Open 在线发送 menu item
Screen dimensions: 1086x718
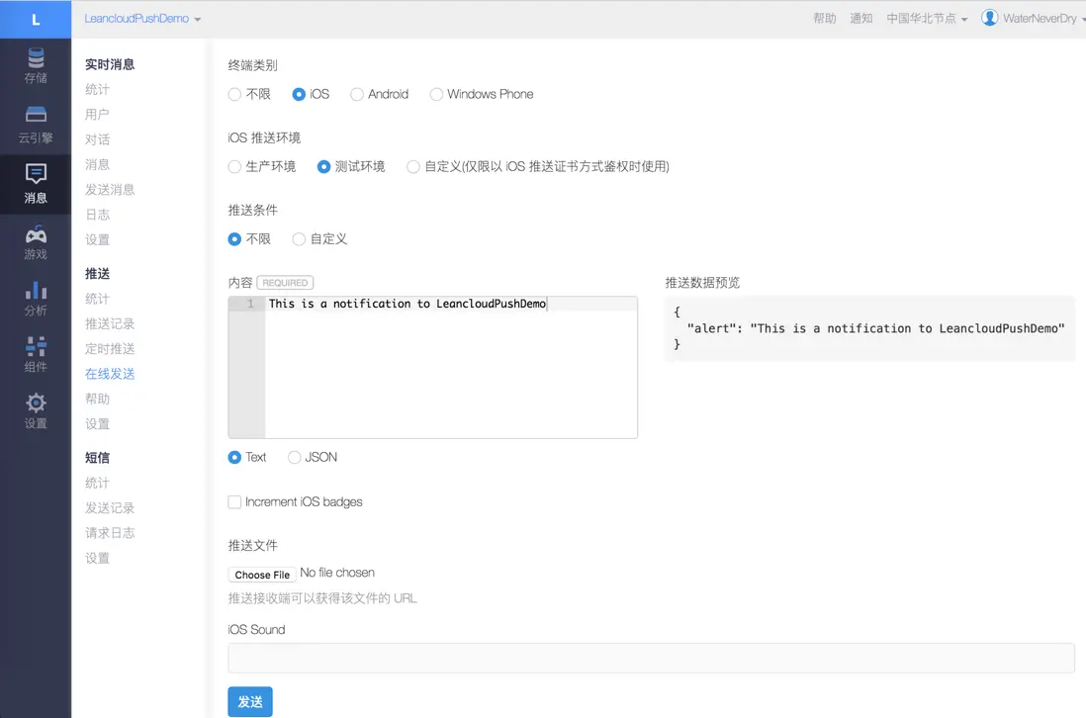click(x=110, y=374)
